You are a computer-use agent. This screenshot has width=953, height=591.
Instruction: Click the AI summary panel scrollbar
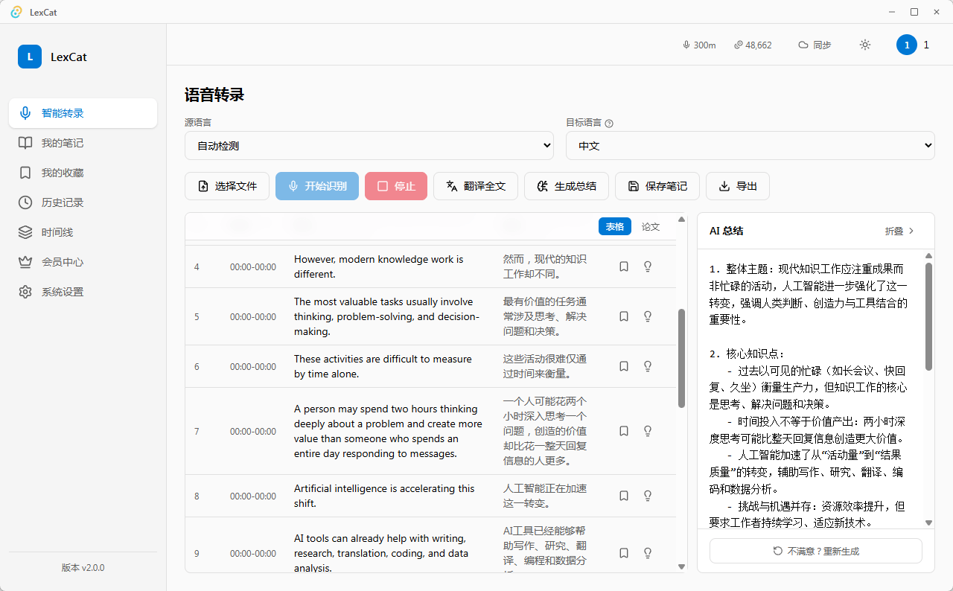click(928, 316)
